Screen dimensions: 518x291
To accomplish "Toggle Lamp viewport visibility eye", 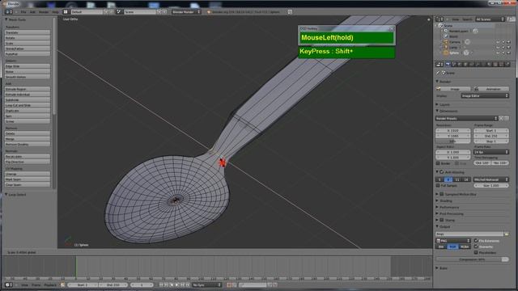I will click(x=498, y=47).
